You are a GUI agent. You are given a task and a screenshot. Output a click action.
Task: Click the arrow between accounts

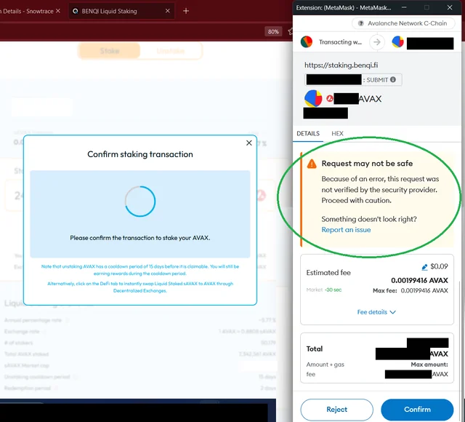[x=377, y=42]
